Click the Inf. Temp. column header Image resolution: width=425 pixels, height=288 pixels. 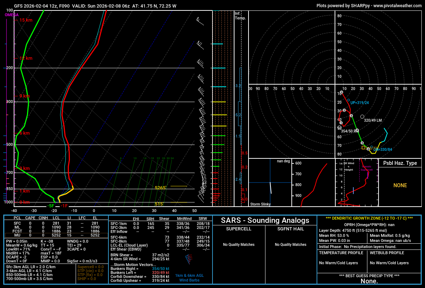point(240,15)
